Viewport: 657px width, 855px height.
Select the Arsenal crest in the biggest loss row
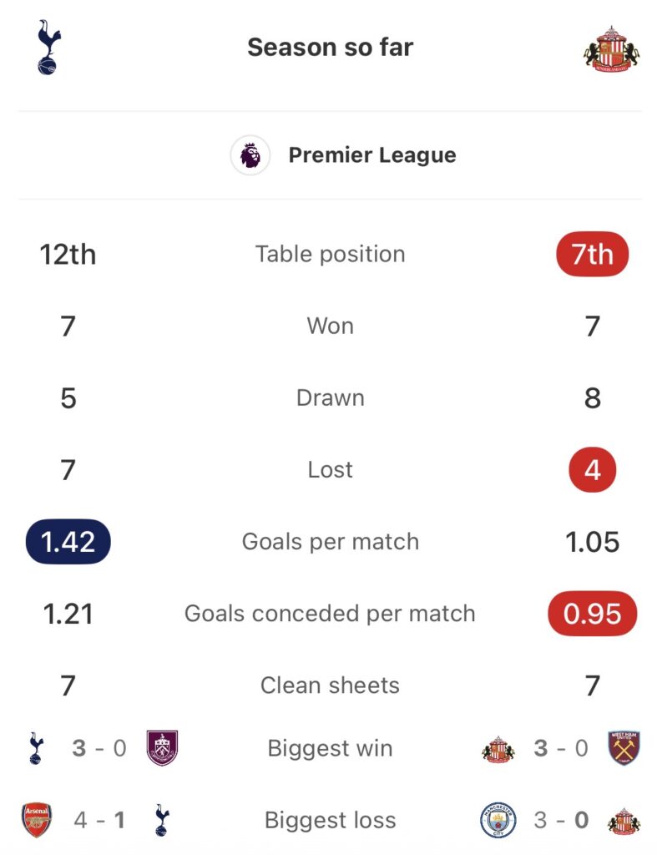[36, 819]
